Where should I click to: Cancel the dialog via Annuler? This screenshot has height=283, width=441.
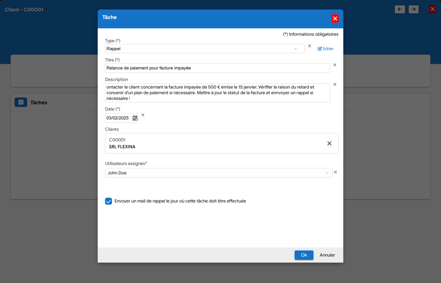[x=327, y=255]
